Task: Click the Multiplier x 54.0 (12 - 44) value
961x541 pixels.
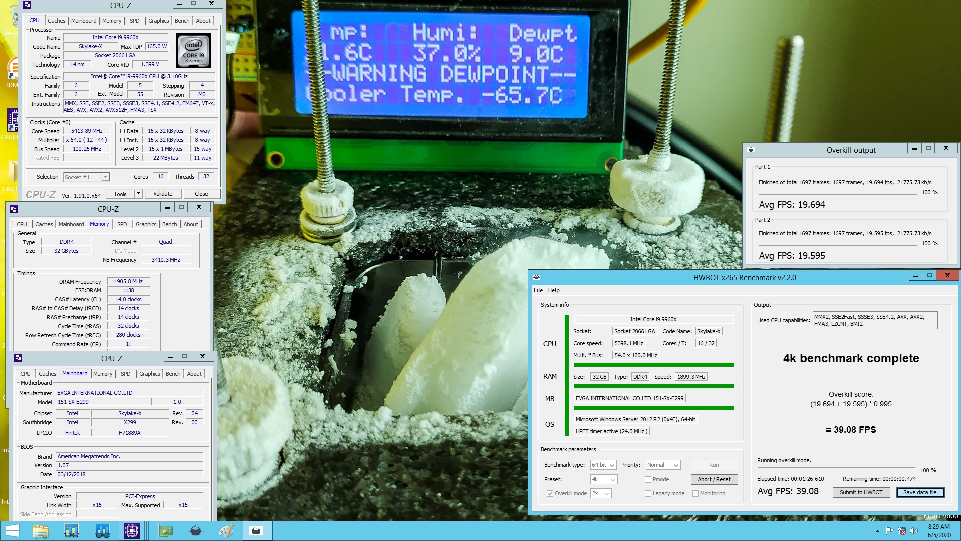Action: (x=87, y=140)
